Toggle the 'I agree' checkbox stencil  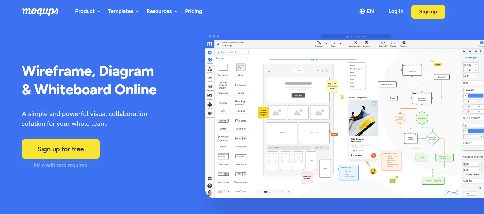coord(237,121)
